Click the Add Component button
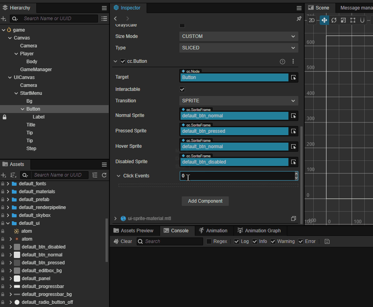Screen dimensions: 373x307 pos(205,201)
